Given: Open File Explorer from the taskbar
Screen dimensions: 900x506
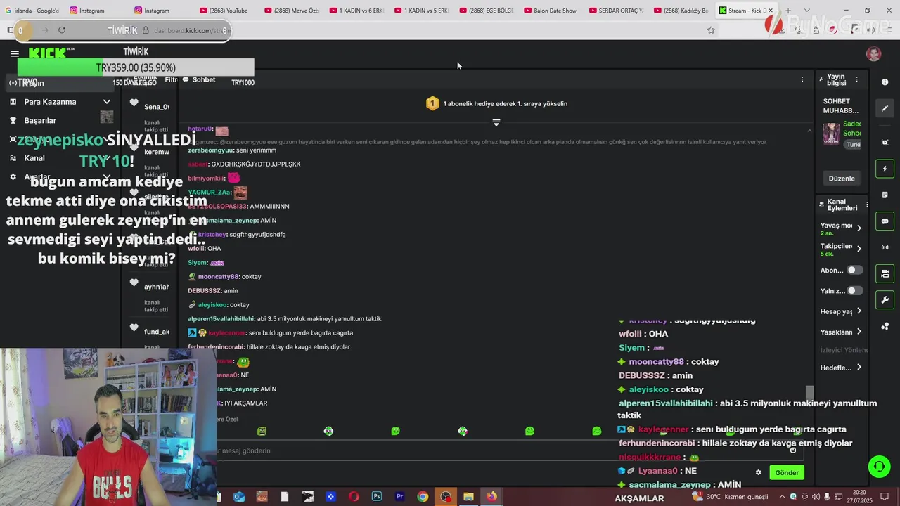Looking at the screenshot, I should click(x=468, y=497).
